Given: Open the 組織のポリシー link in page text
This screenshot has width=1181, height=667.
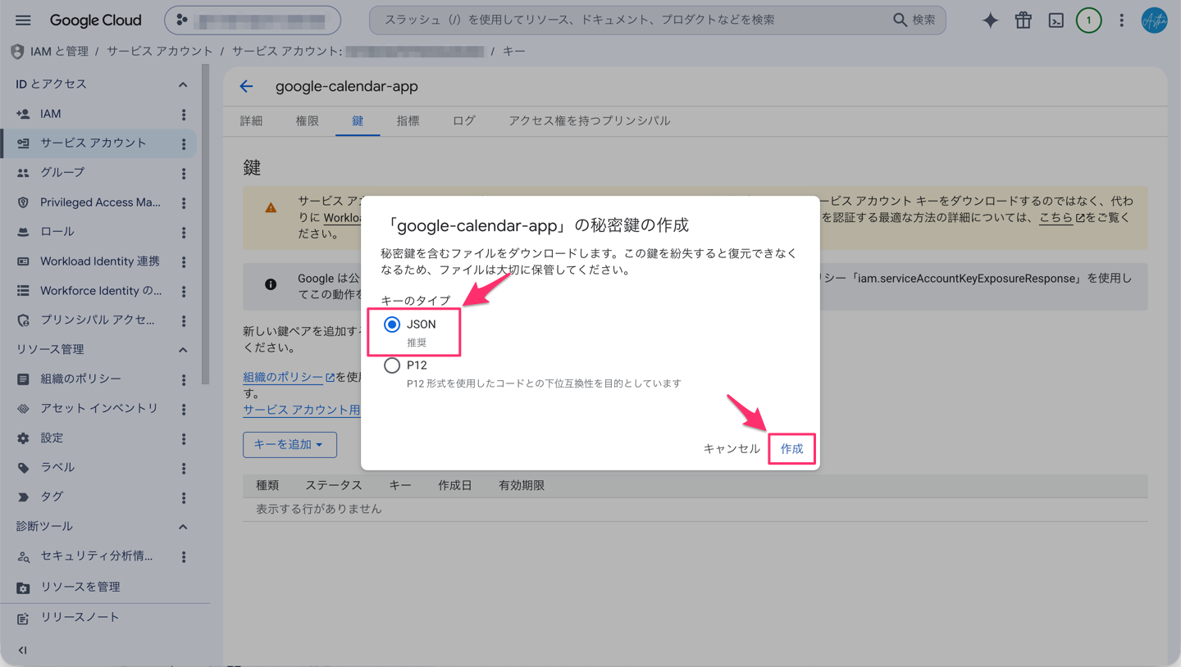Looking at the screenshot, I should [x=283, y=377].
